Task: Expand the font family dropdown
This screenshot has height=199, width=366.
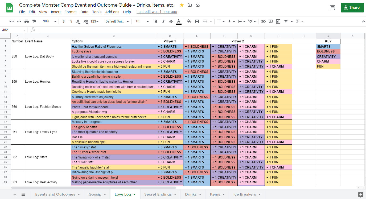Action: 117,21
